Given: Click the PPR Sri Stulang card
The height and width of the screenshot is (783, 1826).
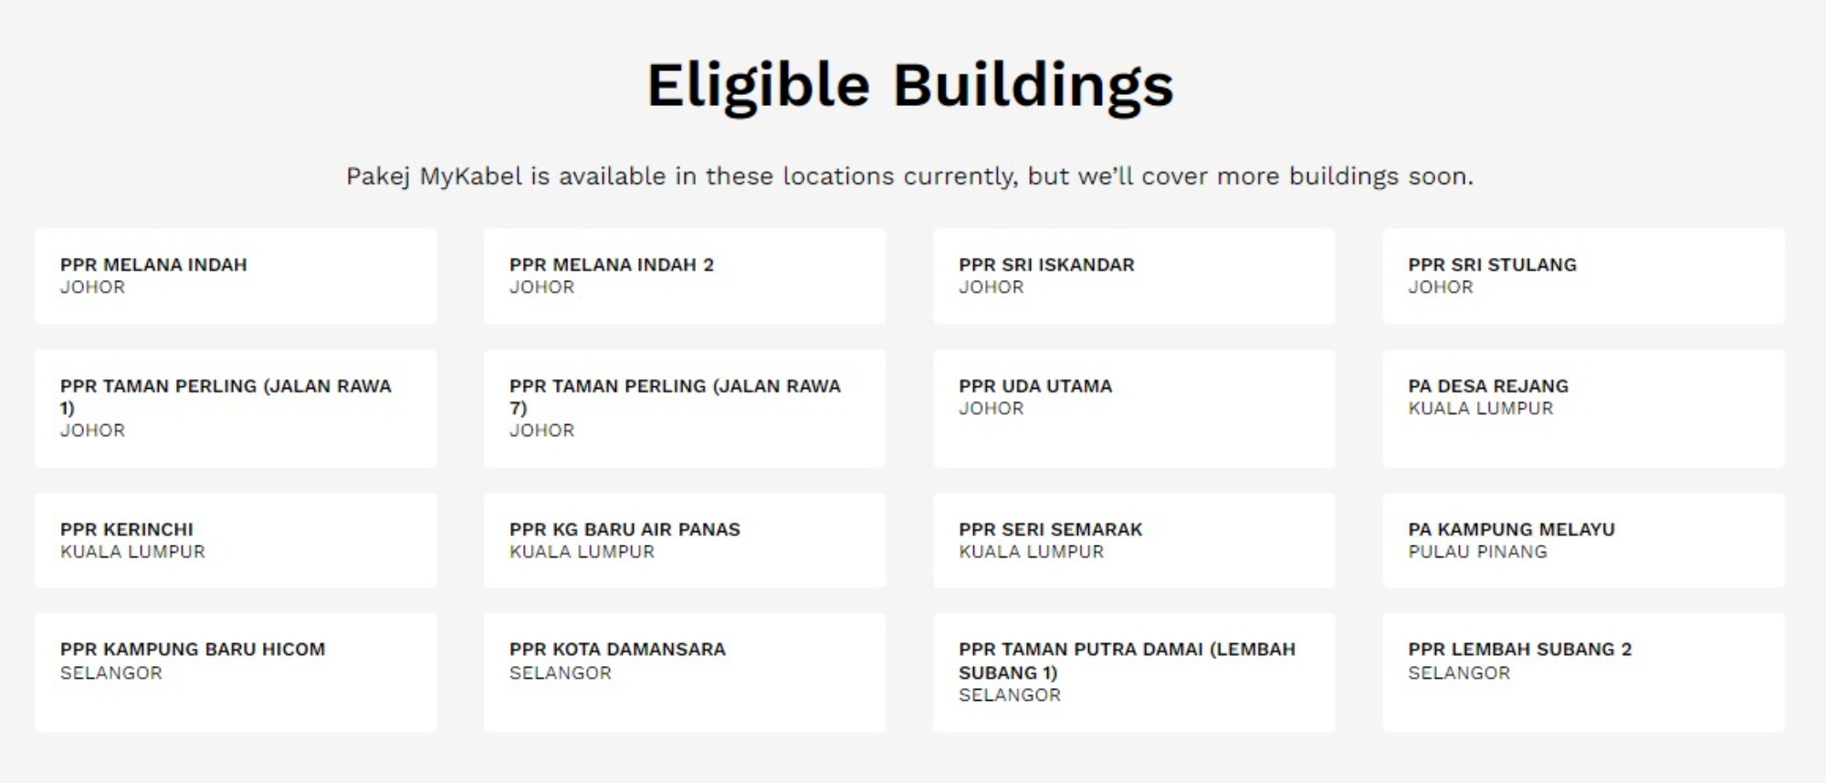Looking at the screenshot, I should pyautogui.click(x=1583, y=277).
